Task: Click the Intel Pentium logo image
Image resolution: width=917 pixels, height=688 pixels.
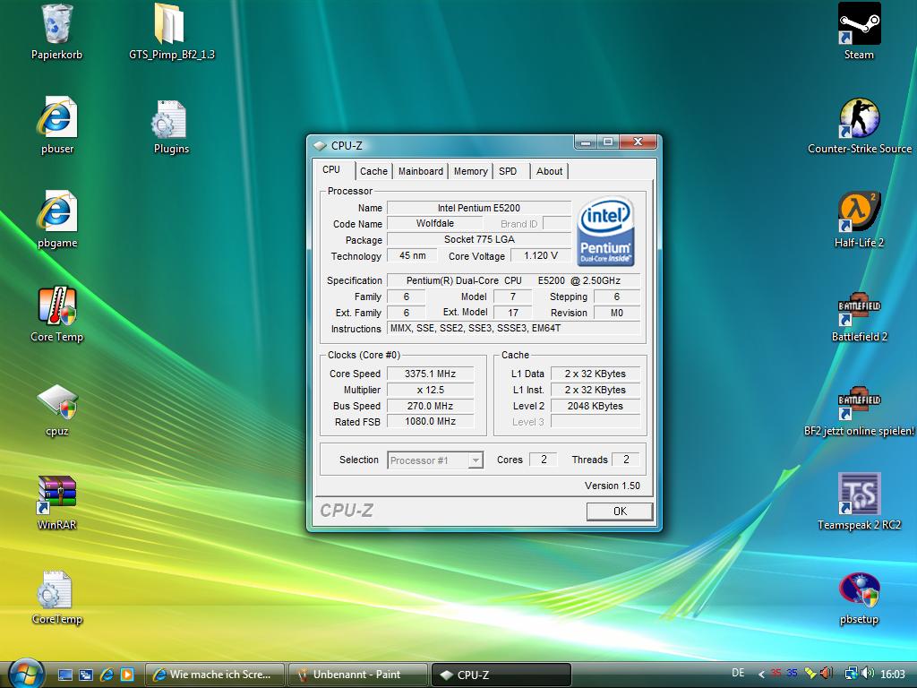Action: pos(606,232)
